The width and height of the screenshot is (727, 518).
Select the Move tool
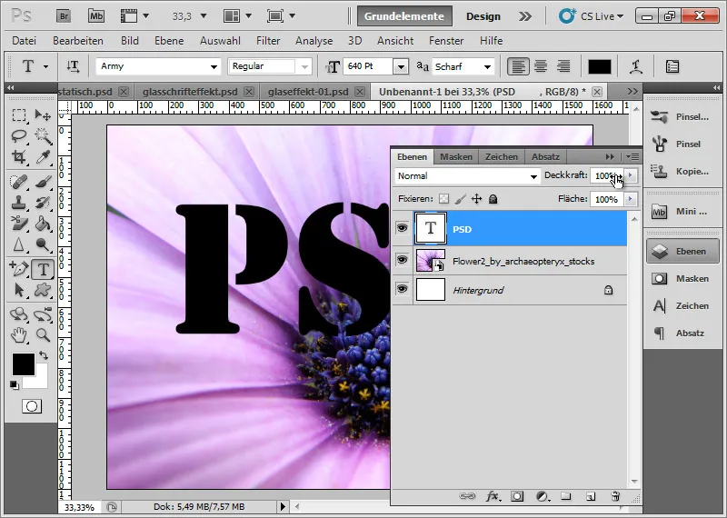point(43,115)
